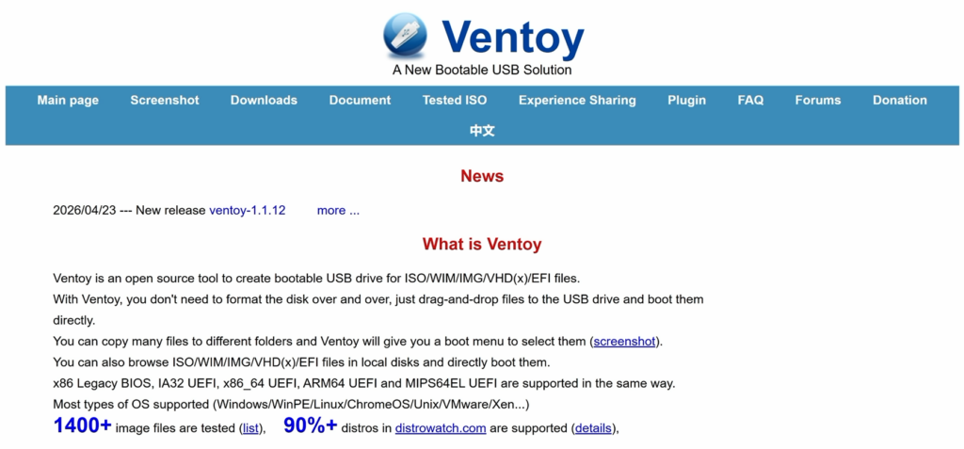This screenshot has width=964, height=449.
Task: Click the News heading
Action: pos(482,177)
